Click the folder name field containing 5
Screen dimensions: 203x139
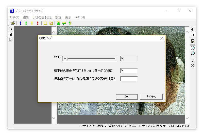pos(129,71)
